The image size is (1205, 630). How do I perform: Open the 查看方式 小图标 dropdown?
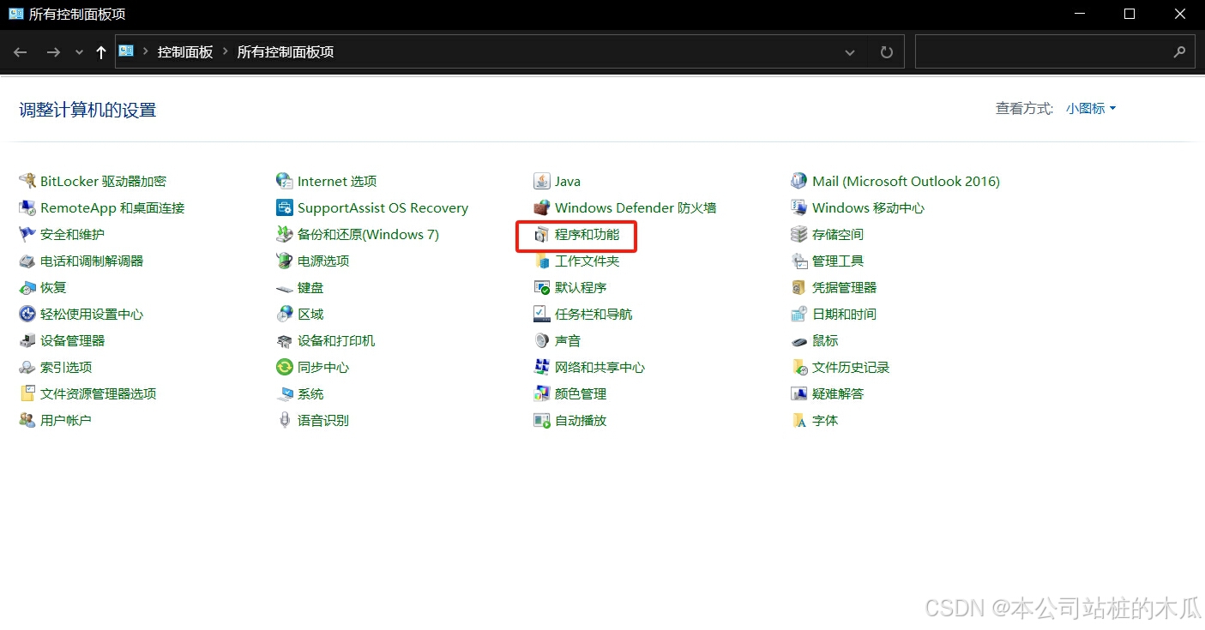tap(1091, 109)
